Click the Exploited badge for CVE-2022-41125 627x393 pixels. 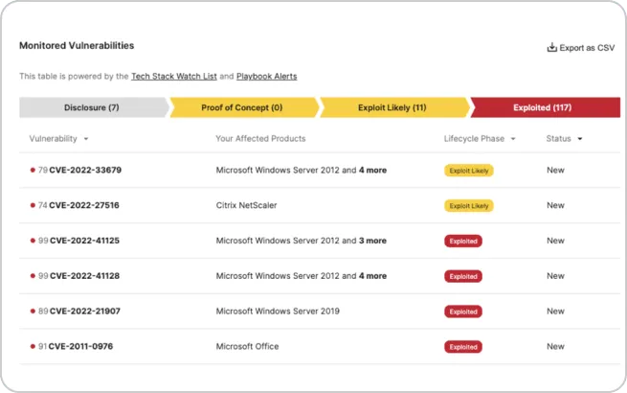point(462,241)
